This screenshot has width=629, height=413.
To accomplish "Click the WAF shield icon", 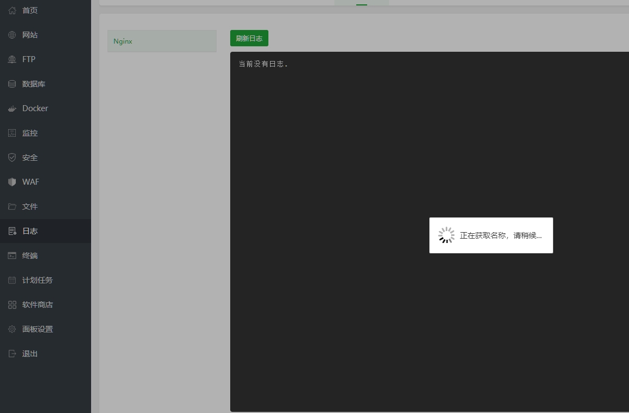I will [x=12, y=182].
